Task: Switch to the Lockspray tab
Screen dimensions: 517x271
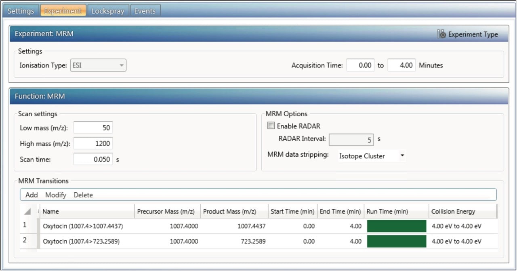Action: tap(108, 11)
